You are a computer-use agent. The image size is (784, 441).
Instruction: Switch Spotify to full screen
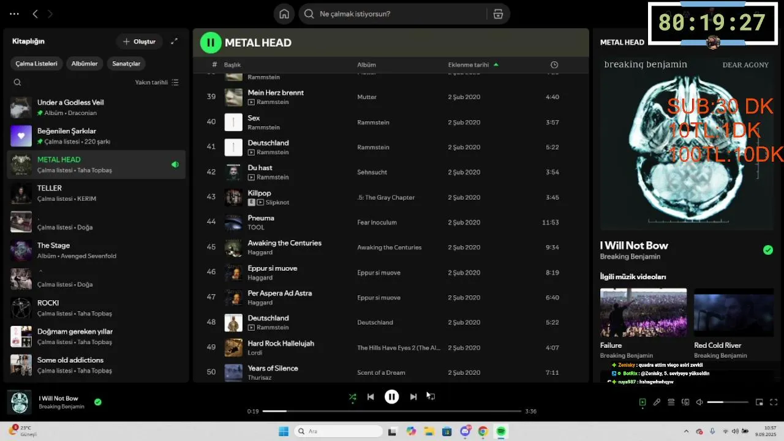(x=774, y=402)
